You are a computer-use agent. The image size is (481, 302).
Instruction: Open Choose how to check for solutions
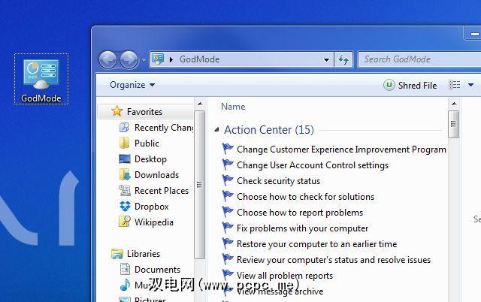(x=306, y=197)
